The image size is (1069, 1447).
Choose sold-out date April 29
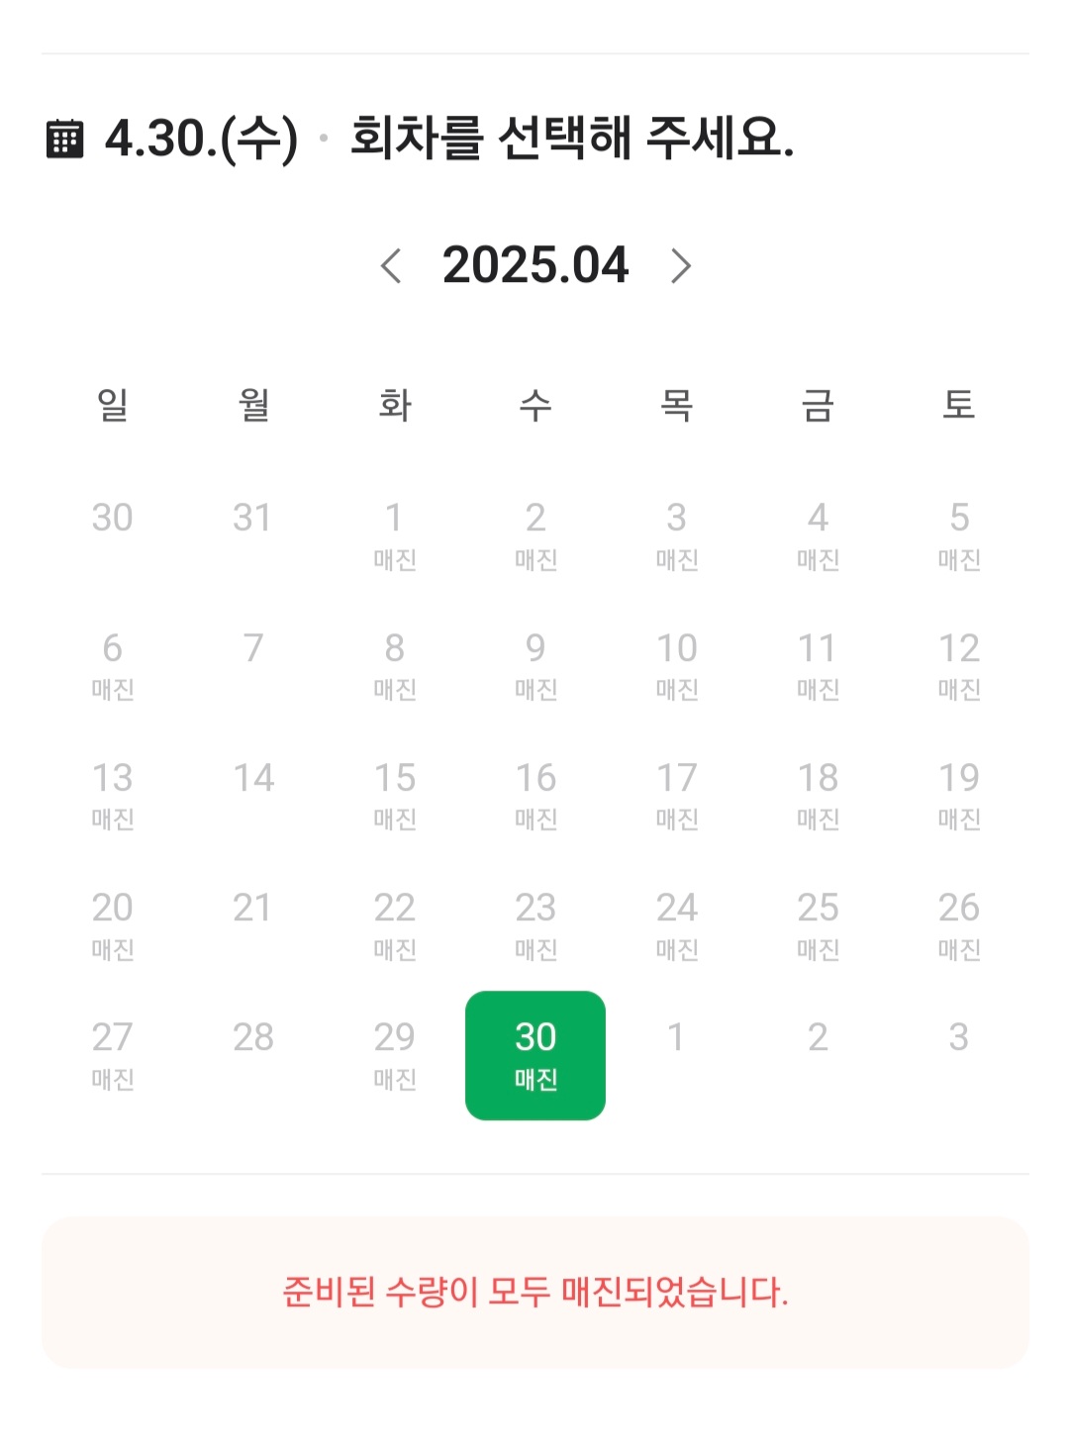tap(395, 1055)
